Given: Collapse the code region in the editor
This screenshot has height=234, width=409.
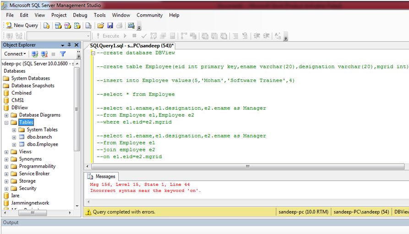Looking at the screenshot, I should (93, 53).
